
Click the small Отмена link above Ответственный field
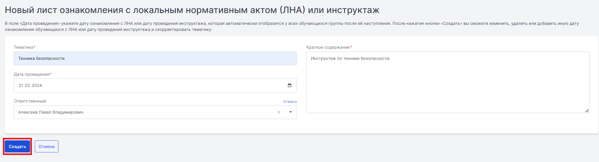click(x=290, y=102)
